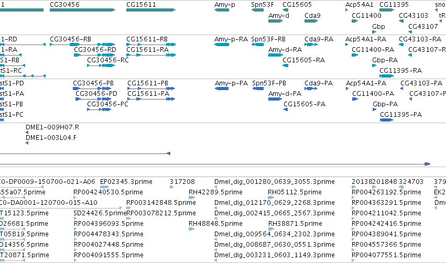This screenshot has height=263, width=446.
Task: Click protein CG30456-PB
Action: tap(93, 83)
